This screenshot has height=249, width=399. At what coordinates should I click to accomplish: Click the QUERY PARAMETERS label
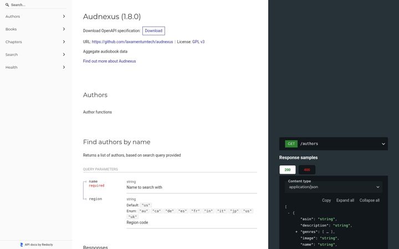[x=100, y=169]
